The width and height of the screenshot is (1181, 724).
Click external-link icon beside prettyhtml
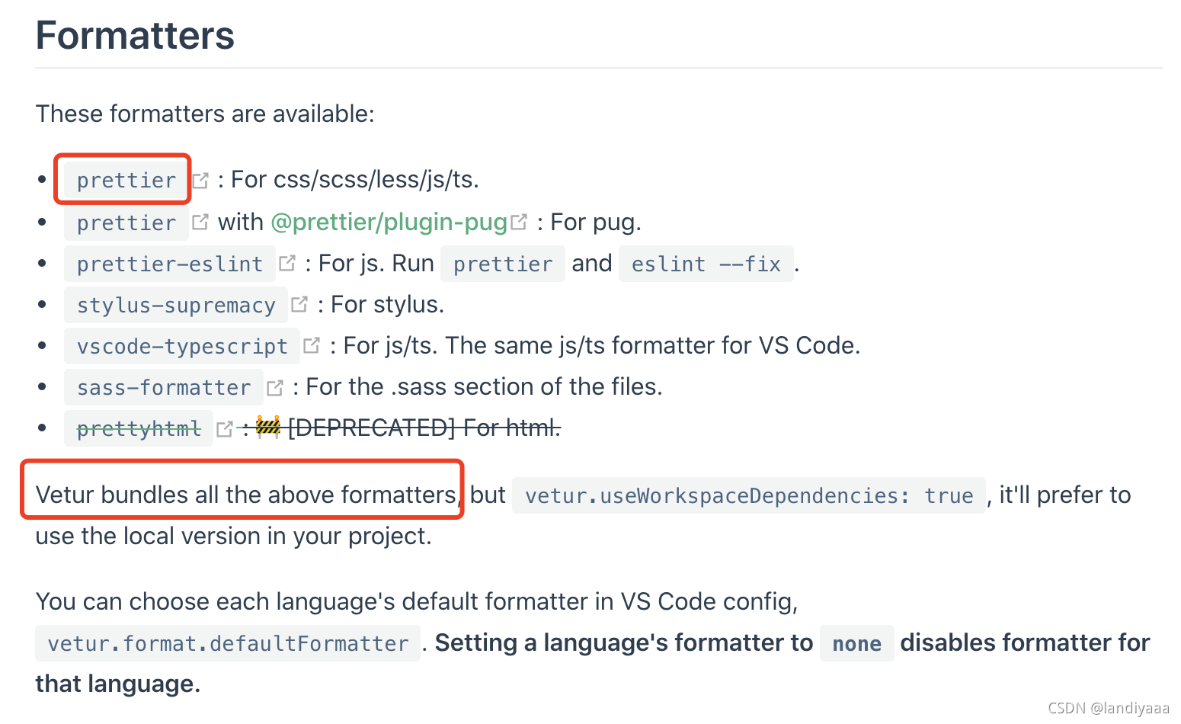click(x=225, y=429)
